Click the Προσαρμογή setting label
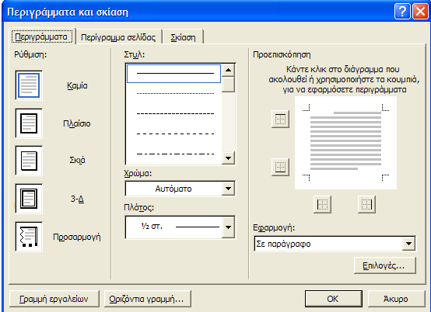431x312 pixels. (x=77, y=237)
